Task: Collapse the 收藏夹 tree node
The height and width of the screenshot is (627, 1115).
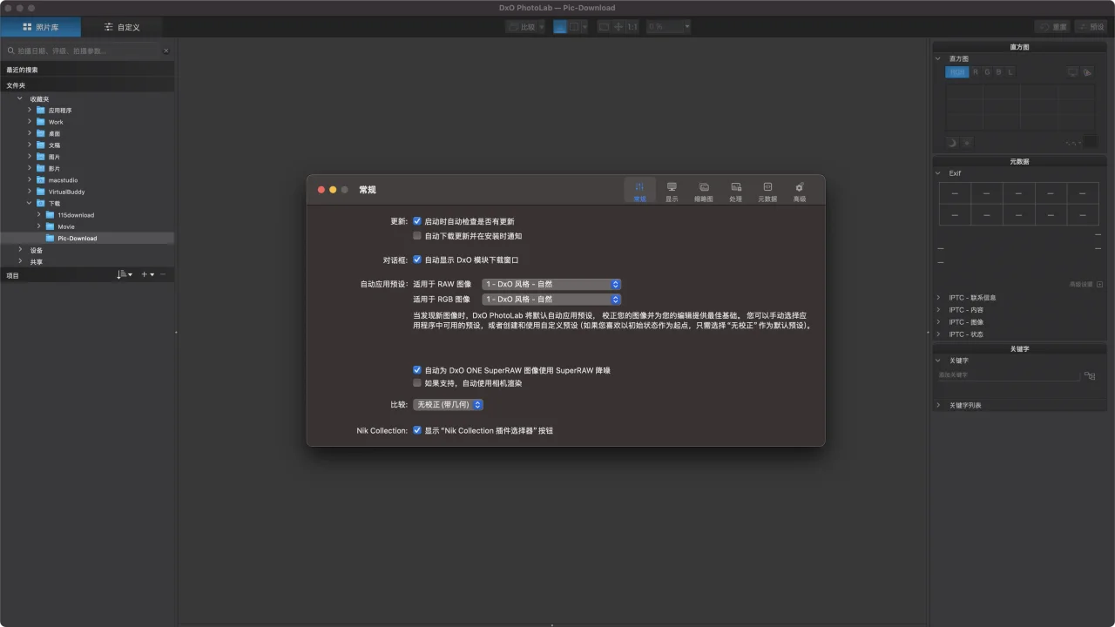Action: pyautogui.click(x=19, y=98)
